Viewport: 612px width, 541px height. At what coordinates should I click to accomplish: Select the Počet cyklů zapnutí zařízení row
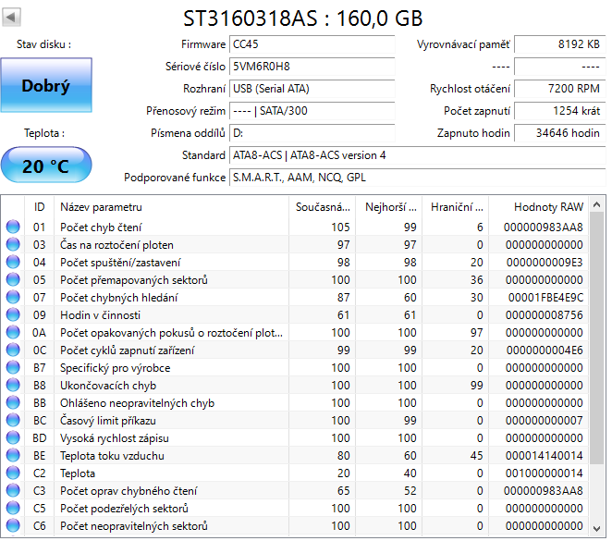(x=295, y=350)
